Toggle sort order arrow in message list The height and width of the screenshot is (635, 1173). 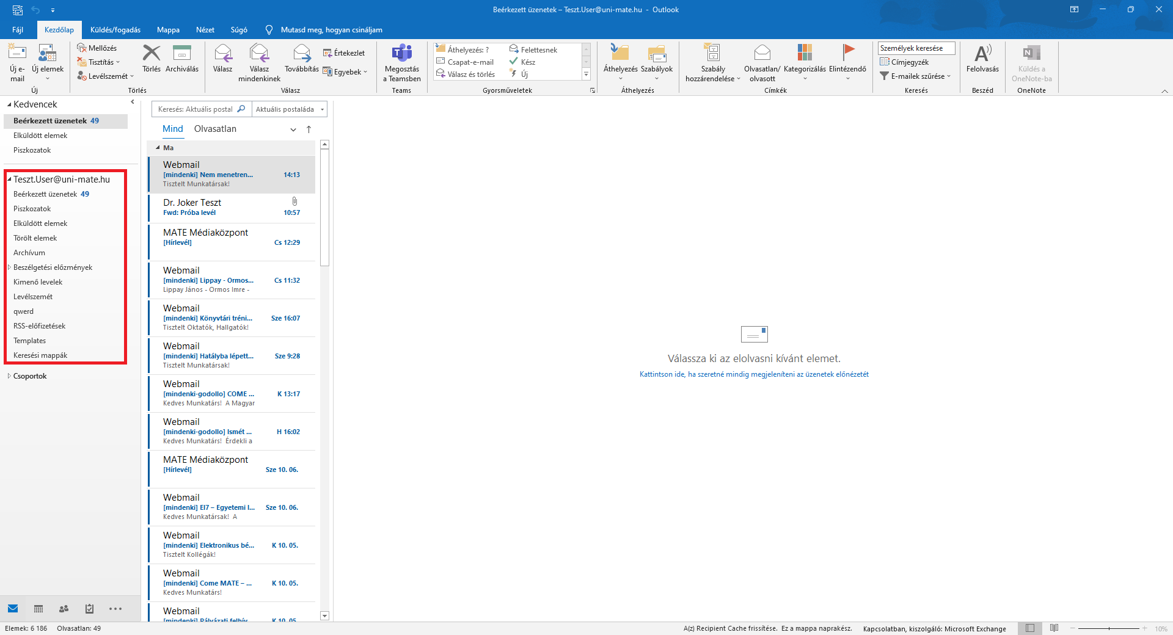(309, 129)
